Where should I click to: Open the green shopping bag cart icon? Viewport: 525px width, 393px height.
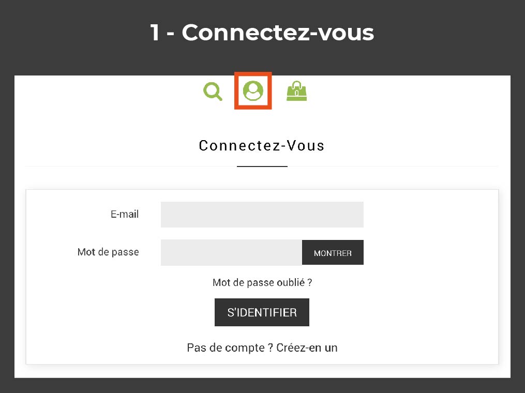(297, 90)
